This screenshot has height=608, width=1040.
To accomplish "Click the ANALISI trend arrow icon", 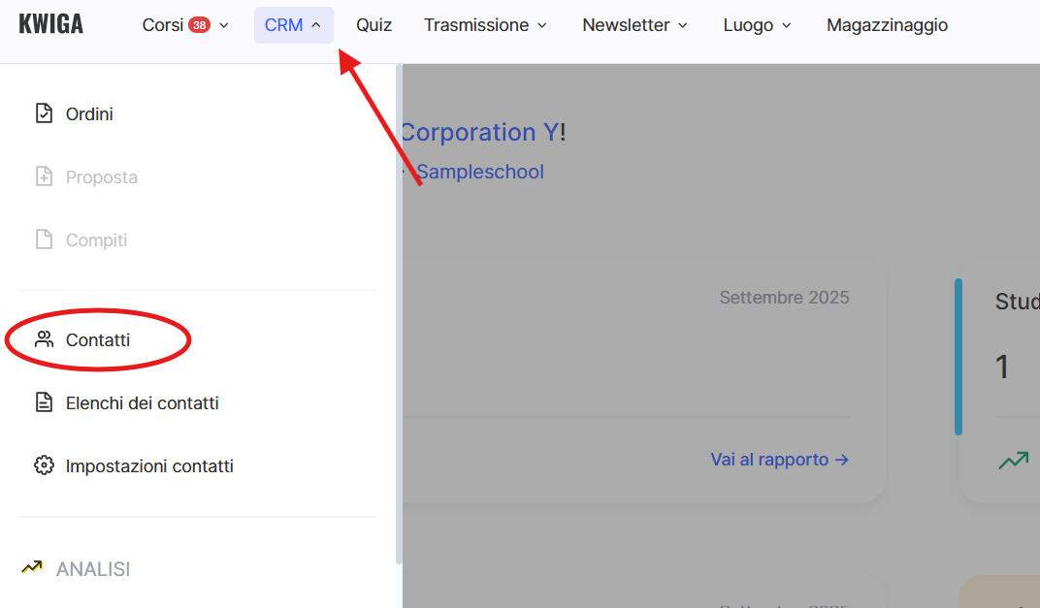I will tap(32, 567).
